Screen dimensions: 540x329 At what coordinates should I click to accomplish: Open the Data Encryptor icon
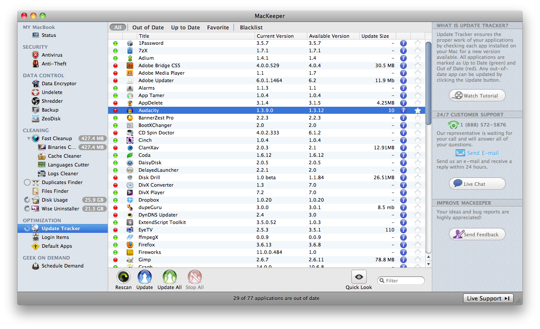36,83
